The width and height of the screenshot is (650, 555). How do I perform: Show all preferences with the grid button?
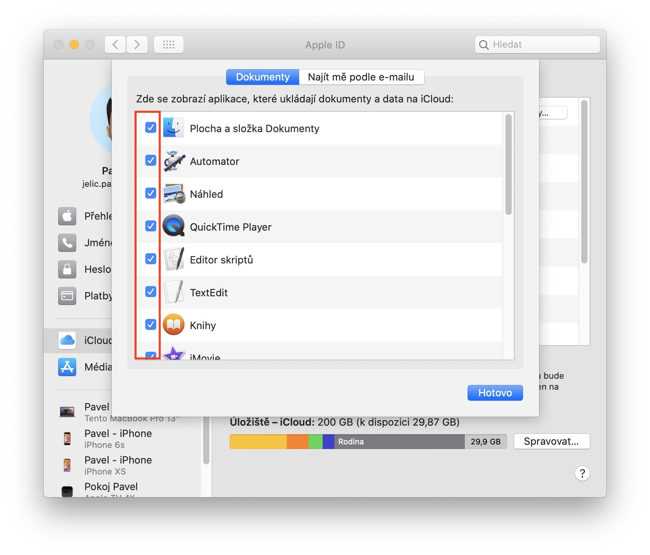click(x=169, y=45)
